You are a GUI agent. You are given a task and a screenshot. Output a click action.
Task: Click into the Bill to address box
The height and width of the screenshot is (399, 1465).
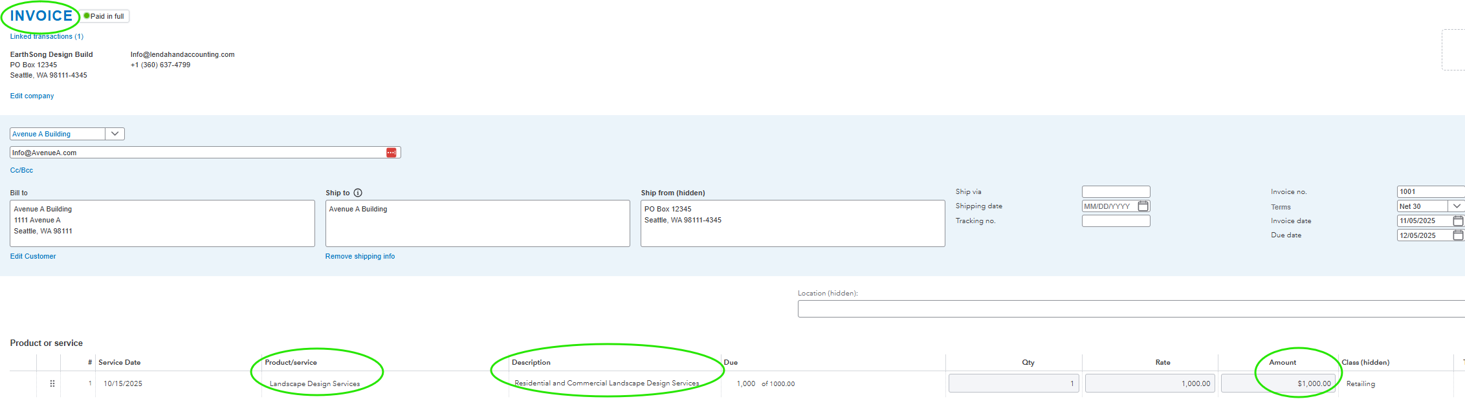point(162,223)
